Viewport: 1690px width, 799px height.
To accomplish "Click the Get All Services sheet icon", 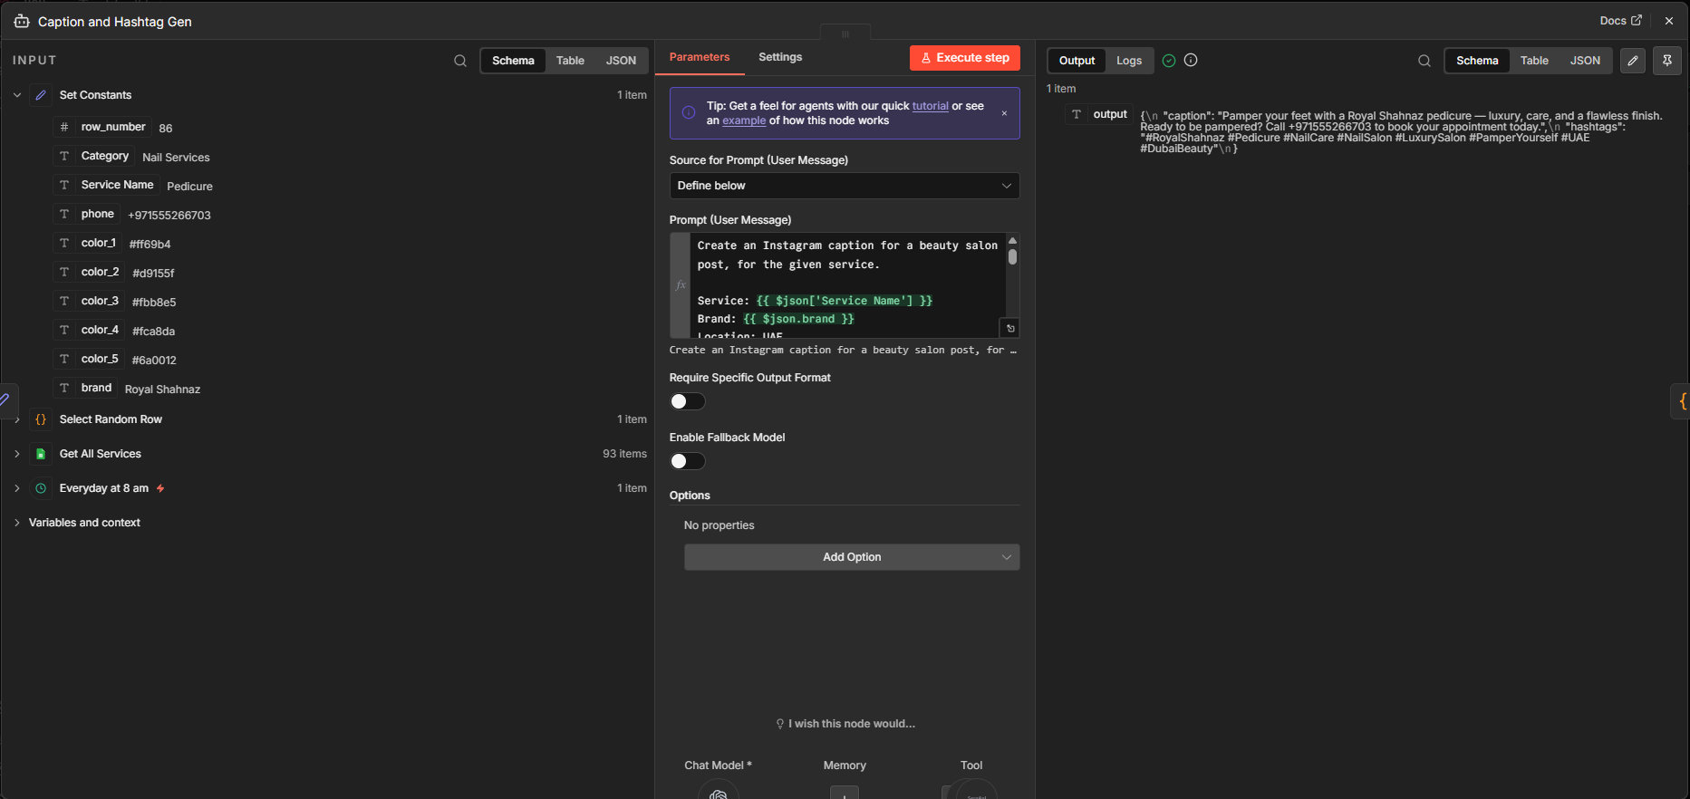I will pyautogui.click(x=41, y=454).
